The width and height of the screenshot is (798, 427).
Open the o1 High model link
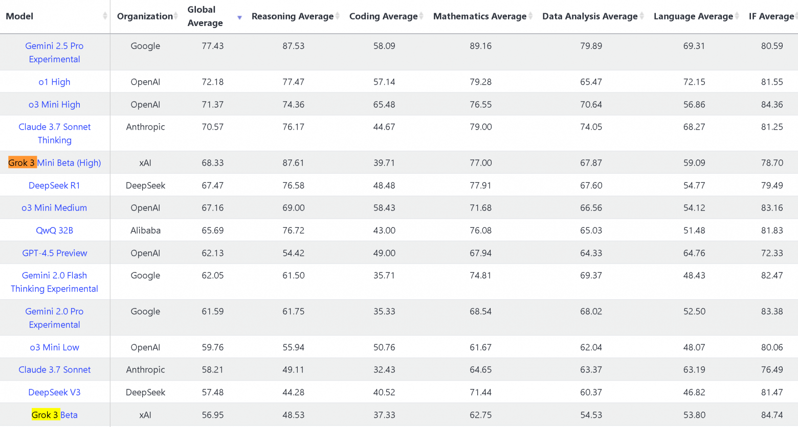[55, 82]
